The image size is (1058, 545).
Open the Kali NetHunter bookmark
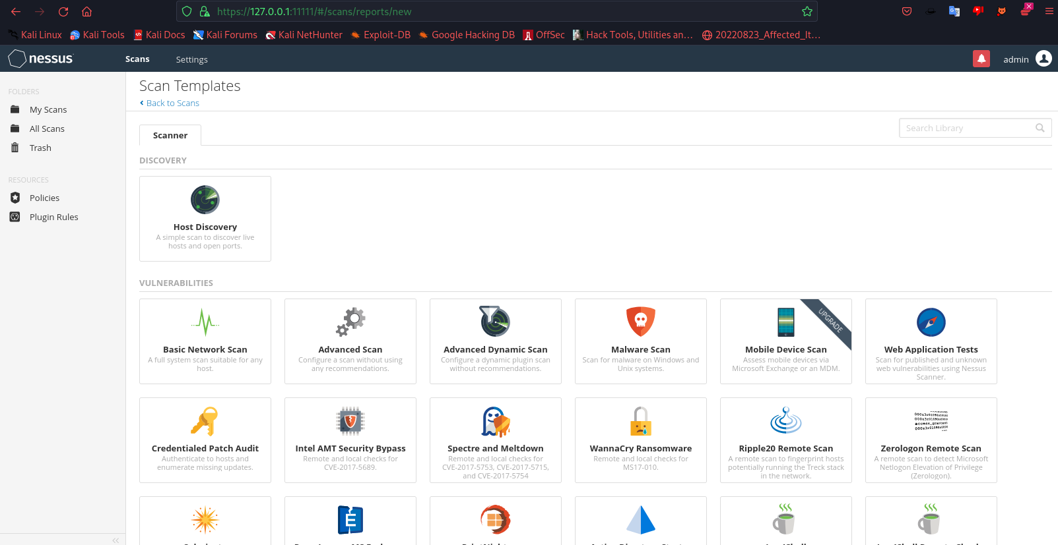point(304,35)
